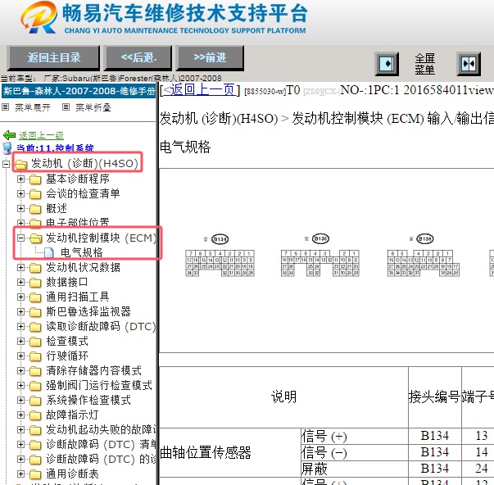Click the 强制阀门运行检查模式 folder icon
Viewport: 494px width, 485px height.
pos(35,386)
